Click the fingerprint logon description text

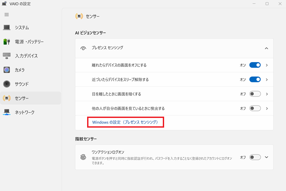pyautogui.click(x=162, y=161)
